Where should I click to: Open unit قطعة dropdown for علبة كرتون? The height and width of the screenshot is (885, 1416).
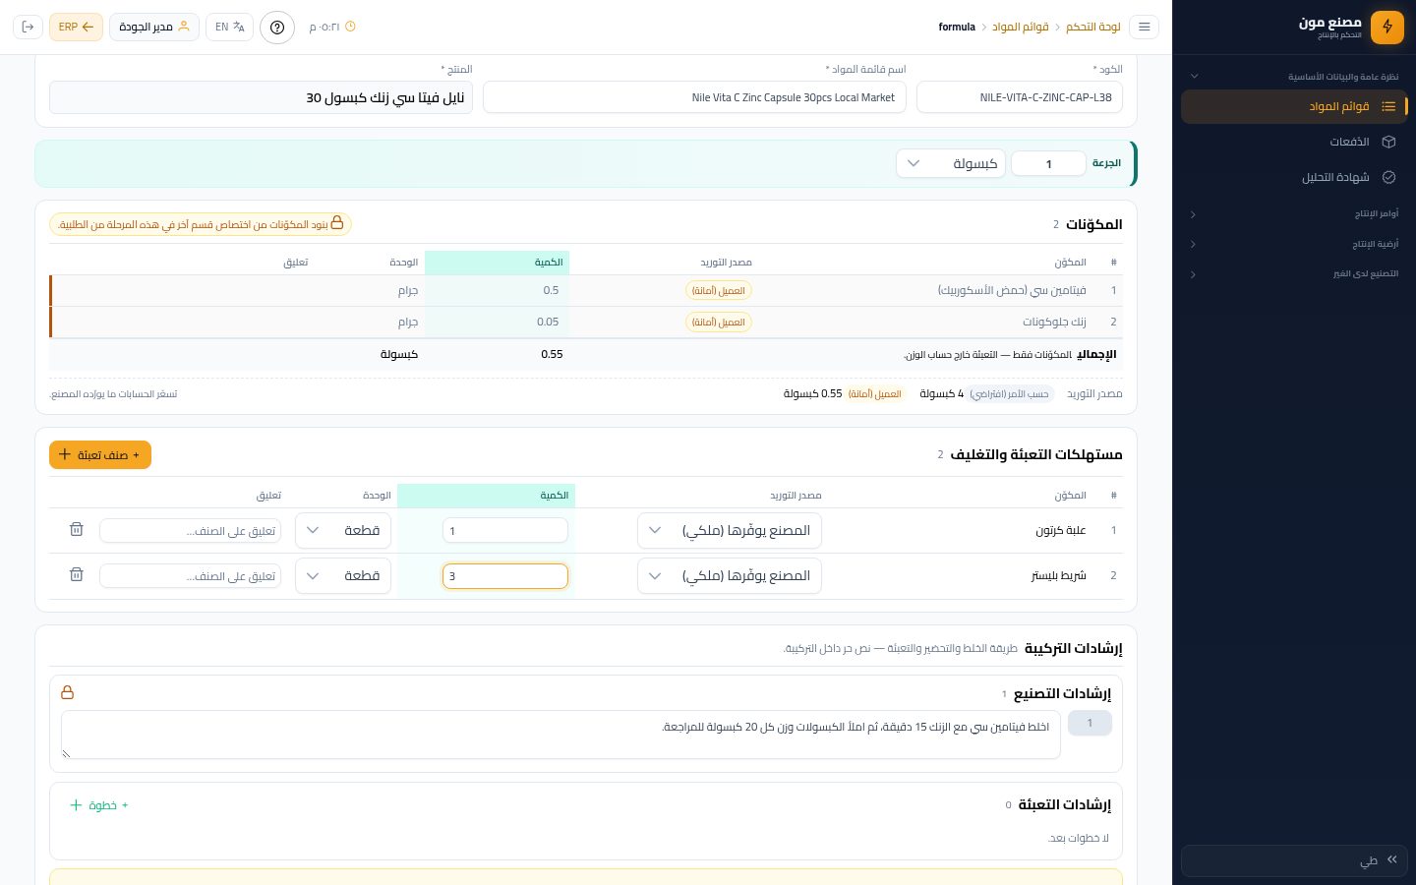tap(343, 530)
